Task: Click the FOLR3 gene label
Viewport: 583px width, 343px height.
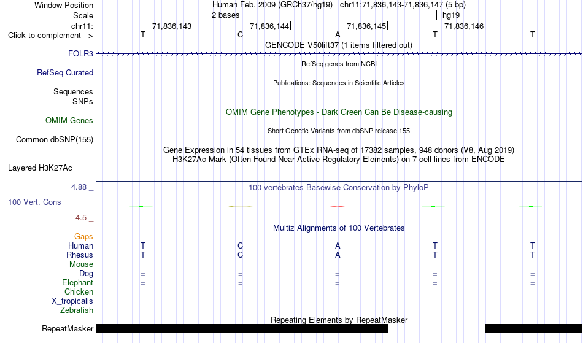Action: click(x=80, y=53)
